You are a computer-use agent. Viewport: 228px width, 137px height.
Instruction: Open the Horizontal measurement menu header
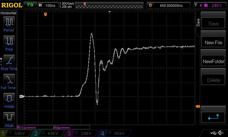[x=9, y=13]
